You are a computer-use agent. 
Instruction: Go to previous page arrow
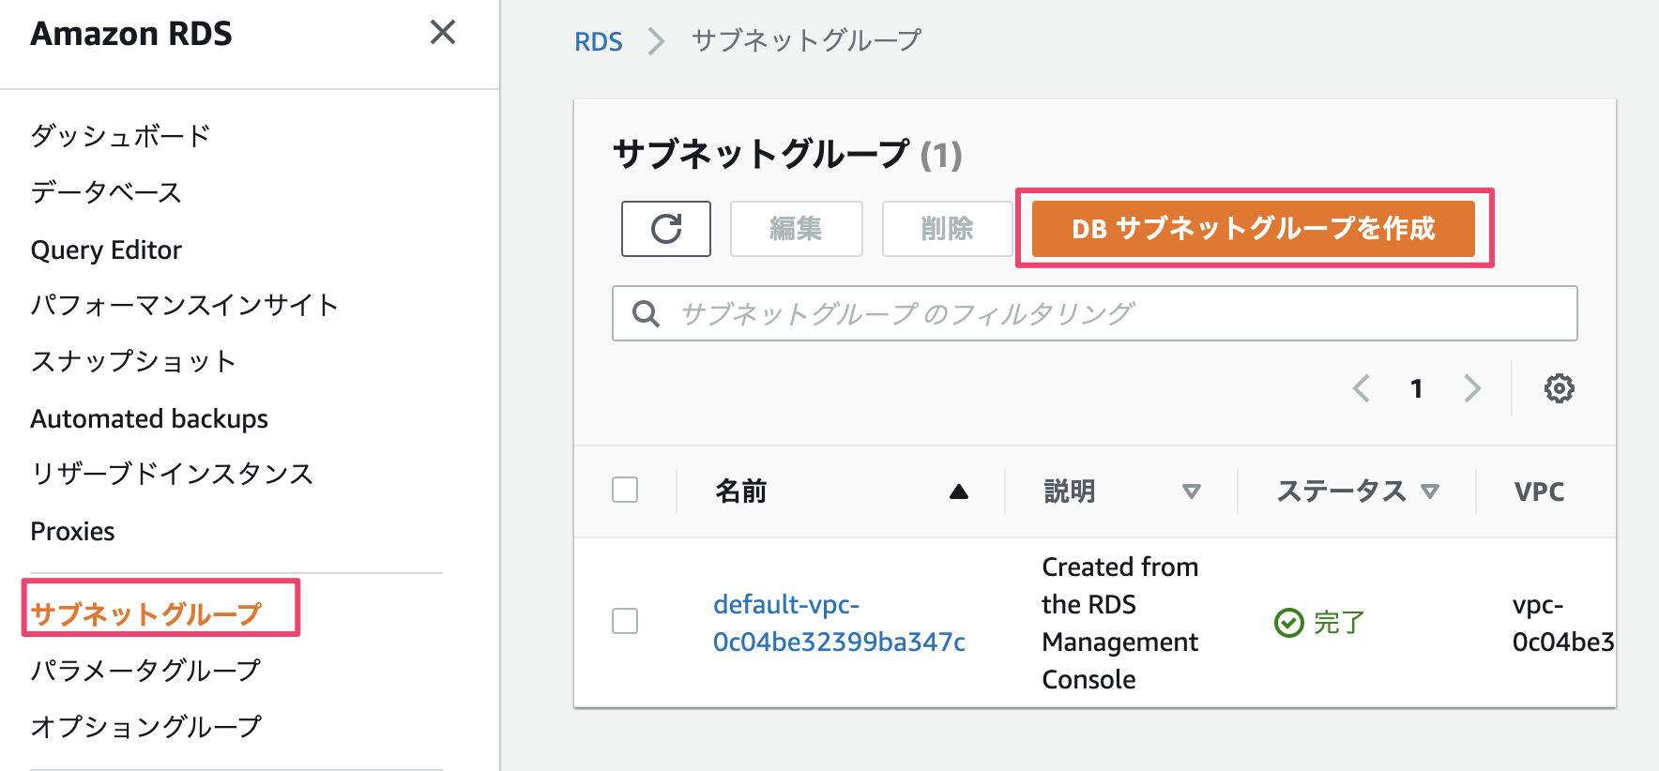pos(1362,388)
